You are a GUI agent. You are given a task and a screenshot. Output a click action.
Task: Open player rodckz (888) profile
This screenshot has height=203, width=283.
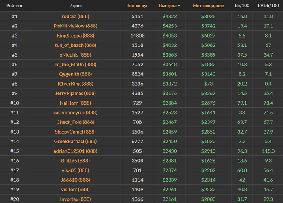point(75,17)
